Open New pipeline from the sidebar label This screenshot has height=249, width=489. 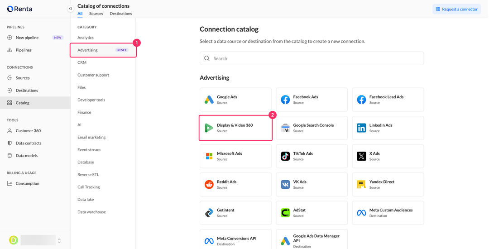27,38
